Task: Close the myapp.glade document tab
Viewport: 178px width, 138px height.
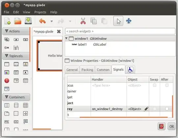Action: 59,31
